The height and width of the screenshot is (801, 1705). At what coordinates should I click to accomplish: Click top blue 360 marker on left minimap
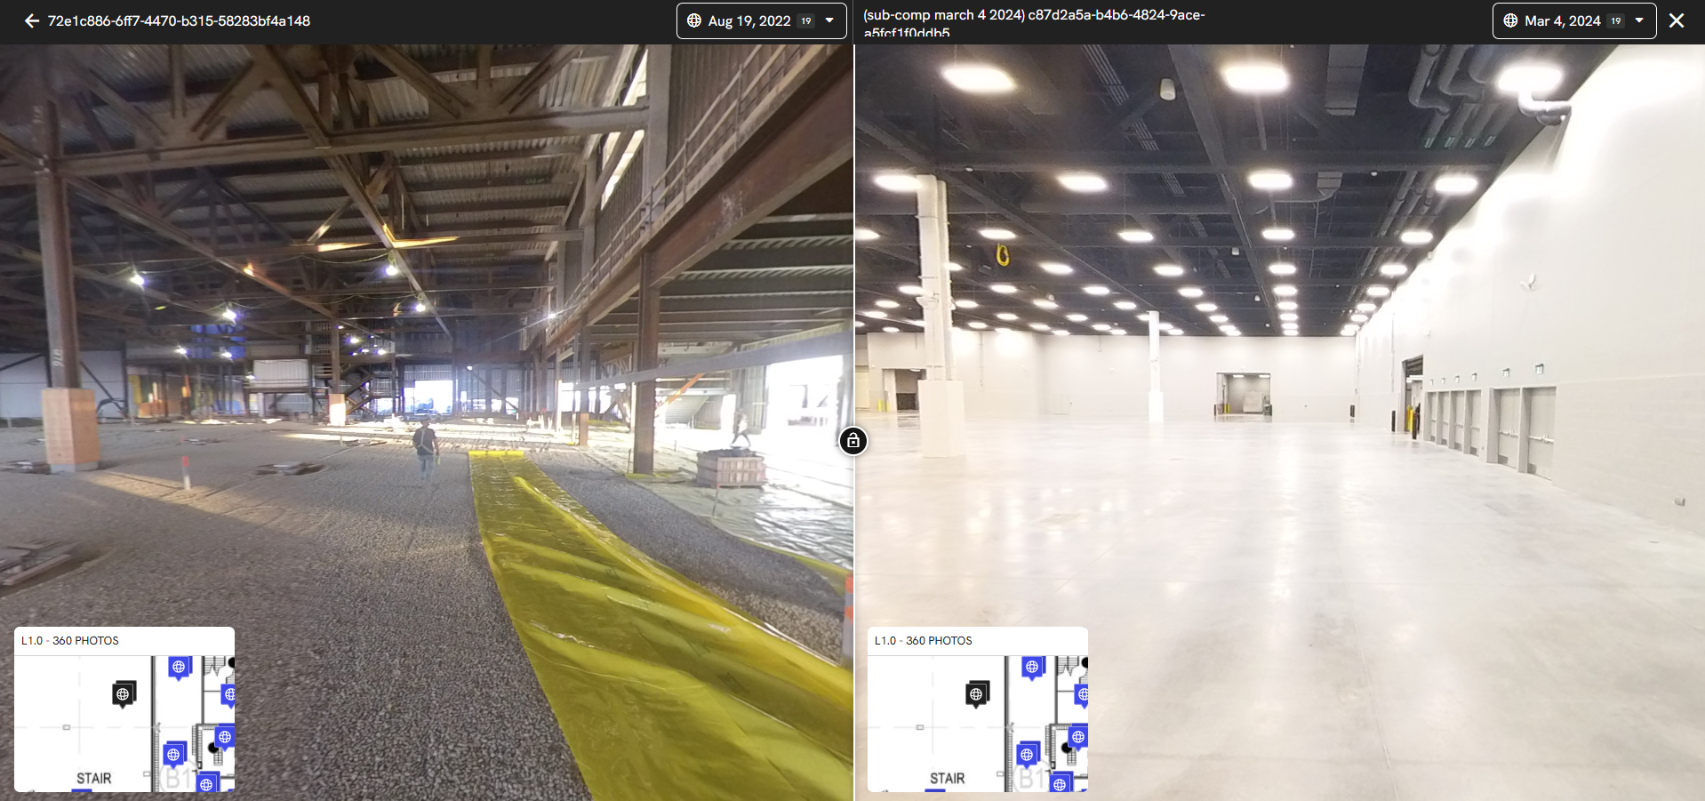180,667
